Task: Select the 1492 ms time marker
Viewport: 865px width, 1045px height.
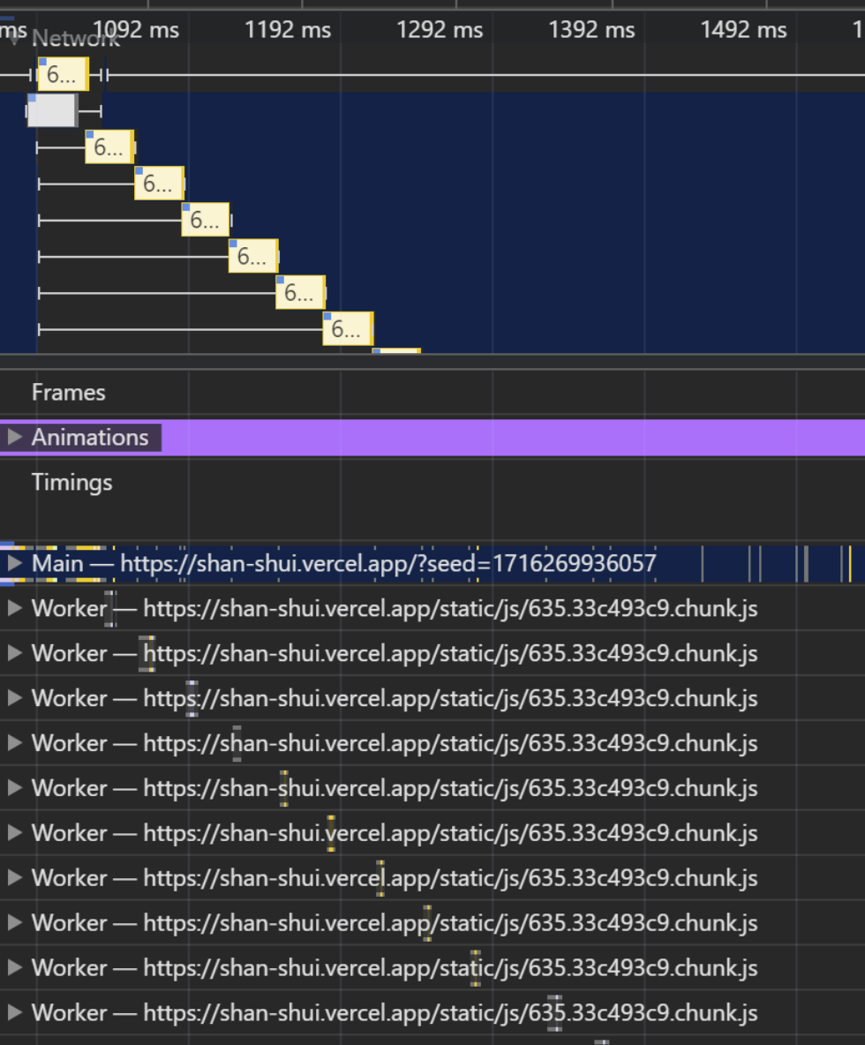Action: point(743,30)
